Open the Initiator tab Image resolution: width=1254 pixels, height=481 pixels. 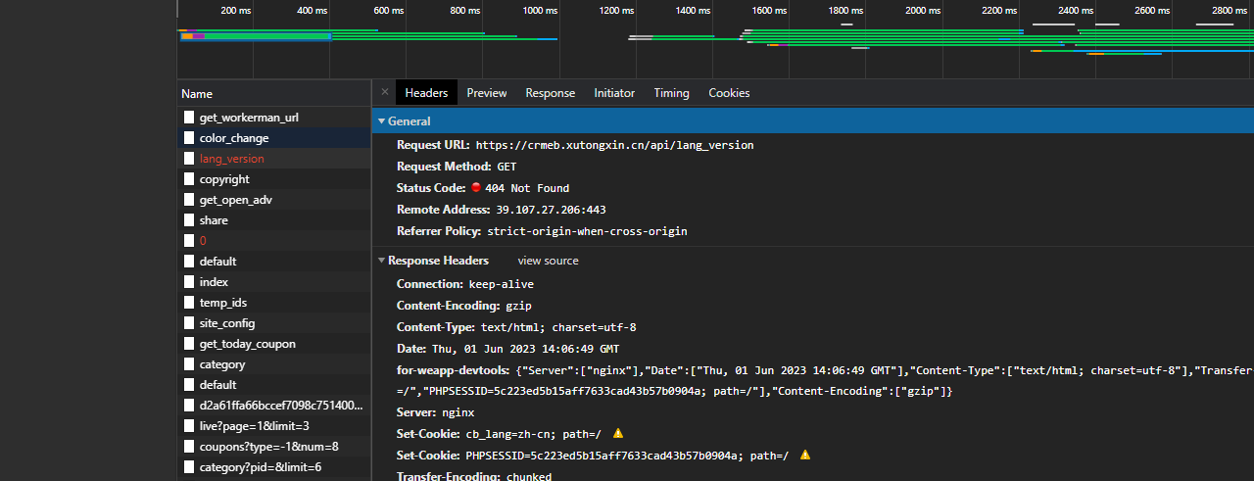coord(614,93)
